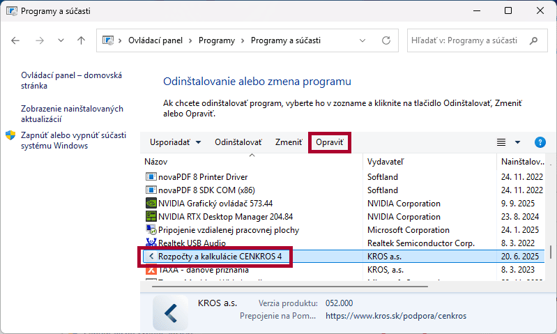Open help with blue question mark icon
Screen dimensions: 557x334
coord(540,142)
